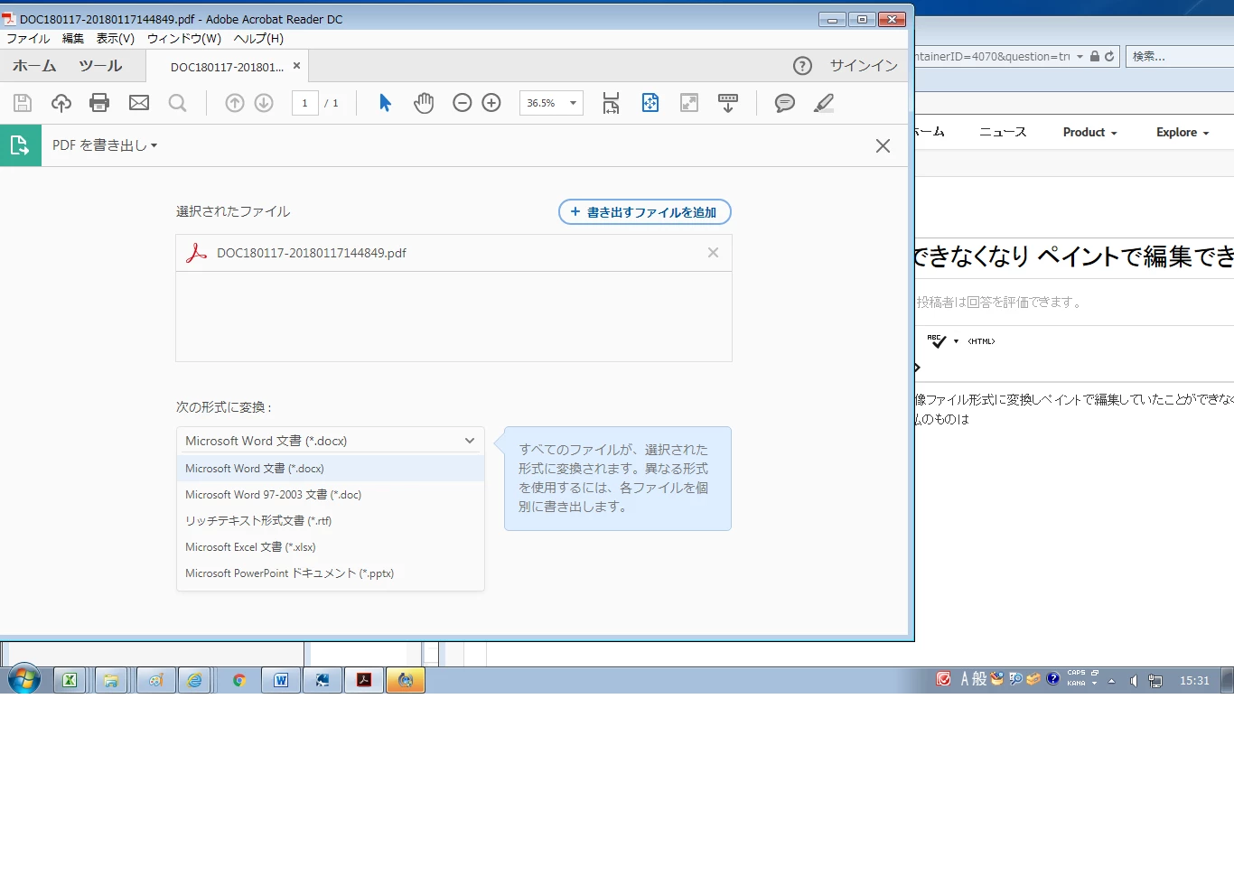The width and height of the screenshot is (1234, 885).
Task: Close the DOC180117 document tab
Action: [296, 66]
